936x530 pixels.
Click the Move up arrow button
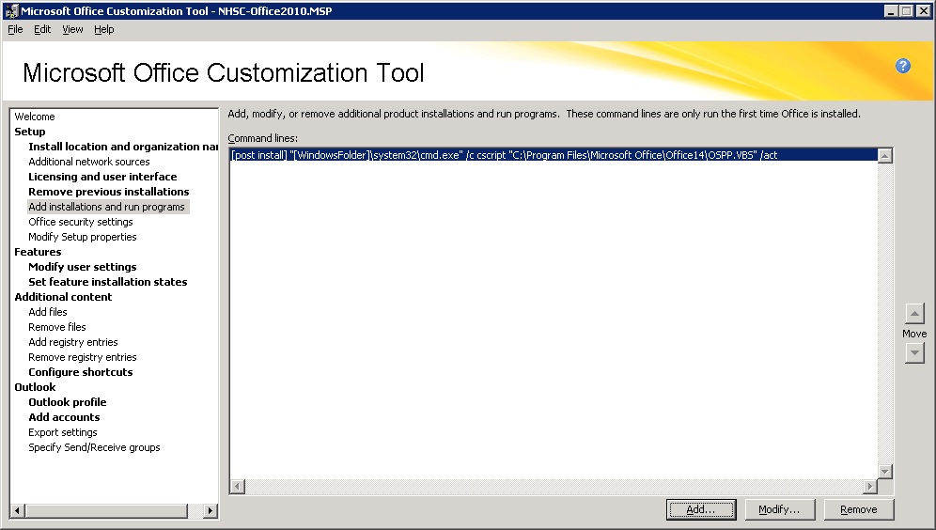tap(914, 314)
